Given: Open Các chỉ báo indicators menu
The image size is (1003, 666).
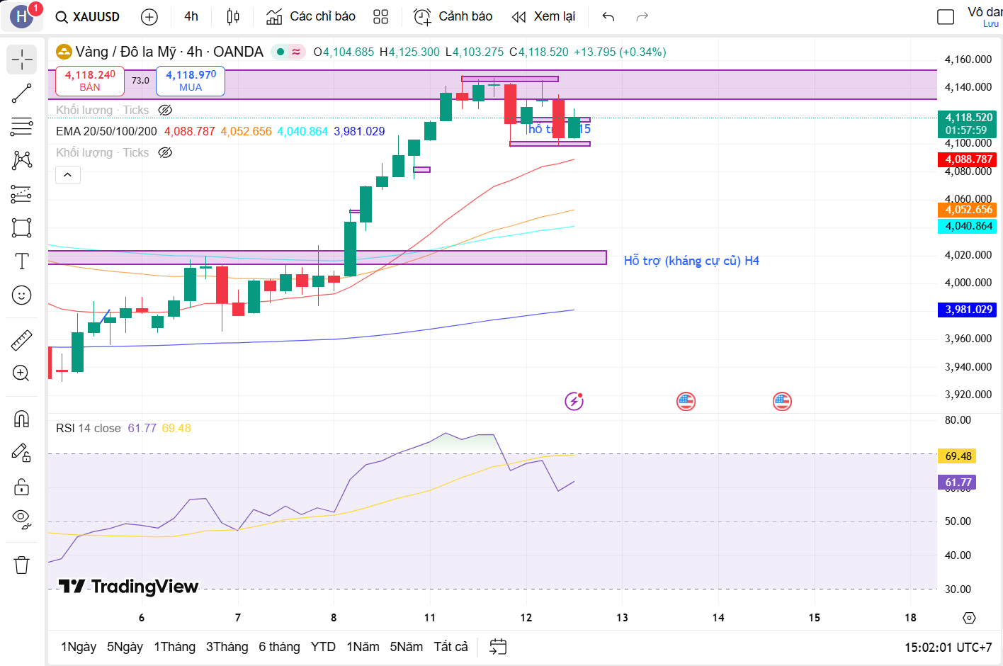Looking at the screenshot, I should tap(311, 17).
